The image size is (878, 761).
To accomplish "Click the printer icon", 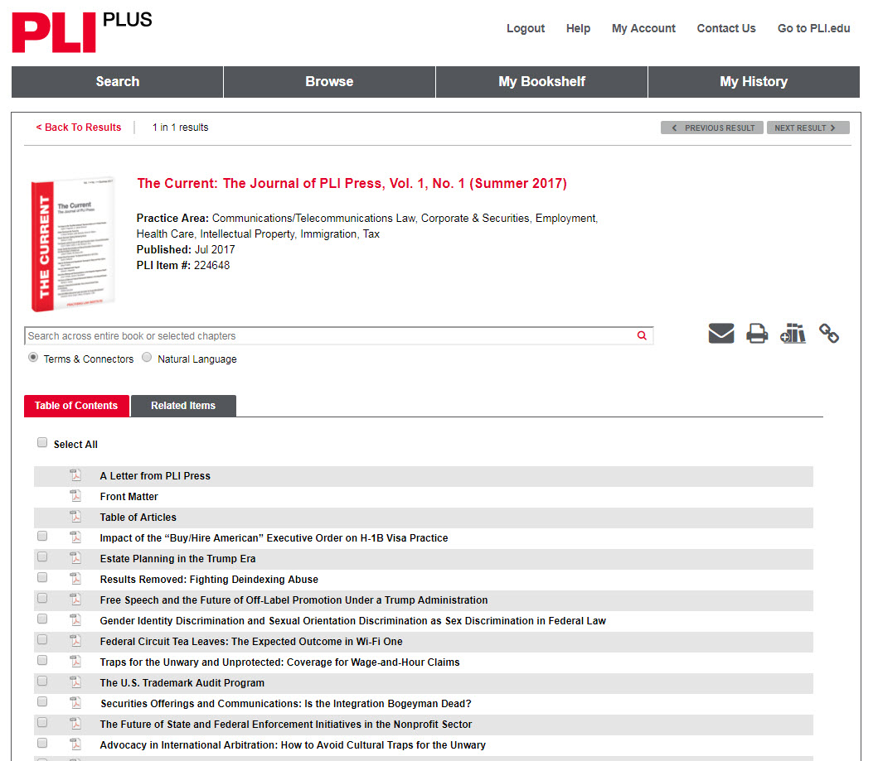I will point(757,334).
